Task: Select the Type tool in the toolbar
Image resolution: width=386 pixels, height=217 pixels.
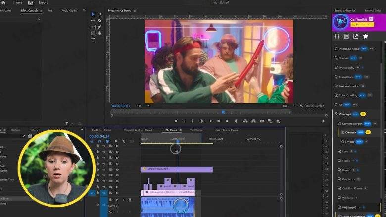Action: pos(93,40)
